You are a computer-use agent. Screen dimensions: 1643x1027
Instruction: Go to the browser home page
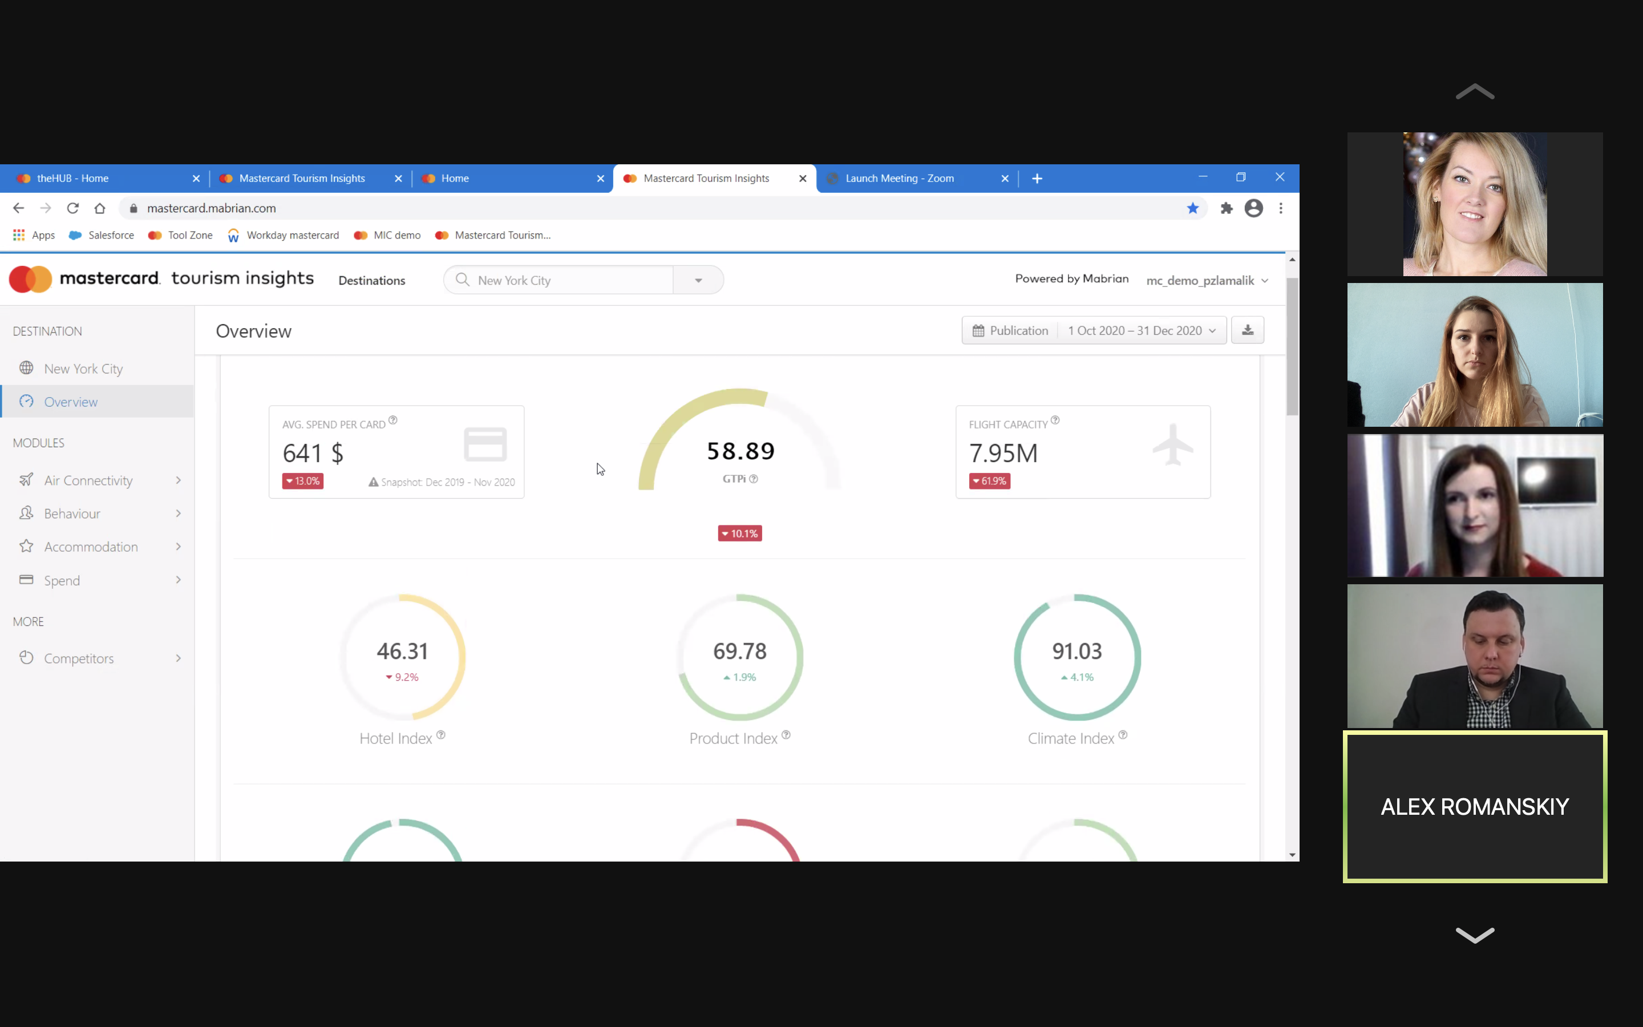100,208
